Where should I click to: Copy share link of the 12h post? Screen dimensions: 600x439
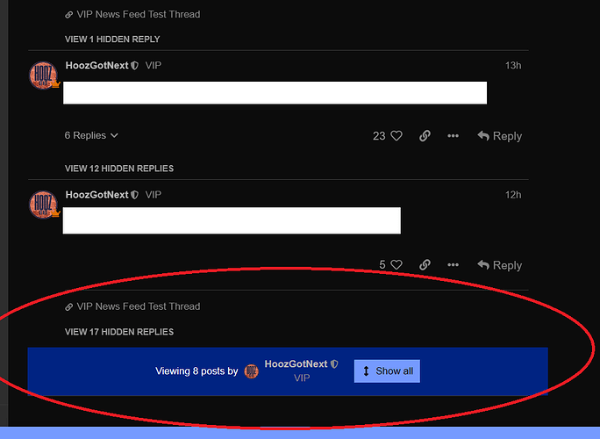[425, 265]
